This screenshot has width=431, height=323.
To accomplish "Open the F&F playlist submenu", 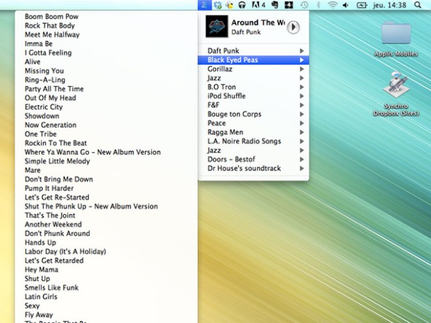I will (253, 105).
